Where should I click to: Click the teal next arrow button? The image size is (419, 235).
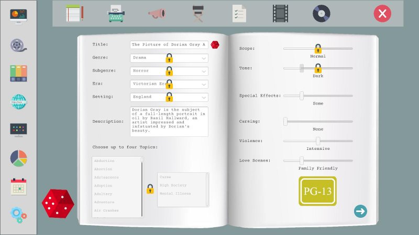tap(360, 211)
